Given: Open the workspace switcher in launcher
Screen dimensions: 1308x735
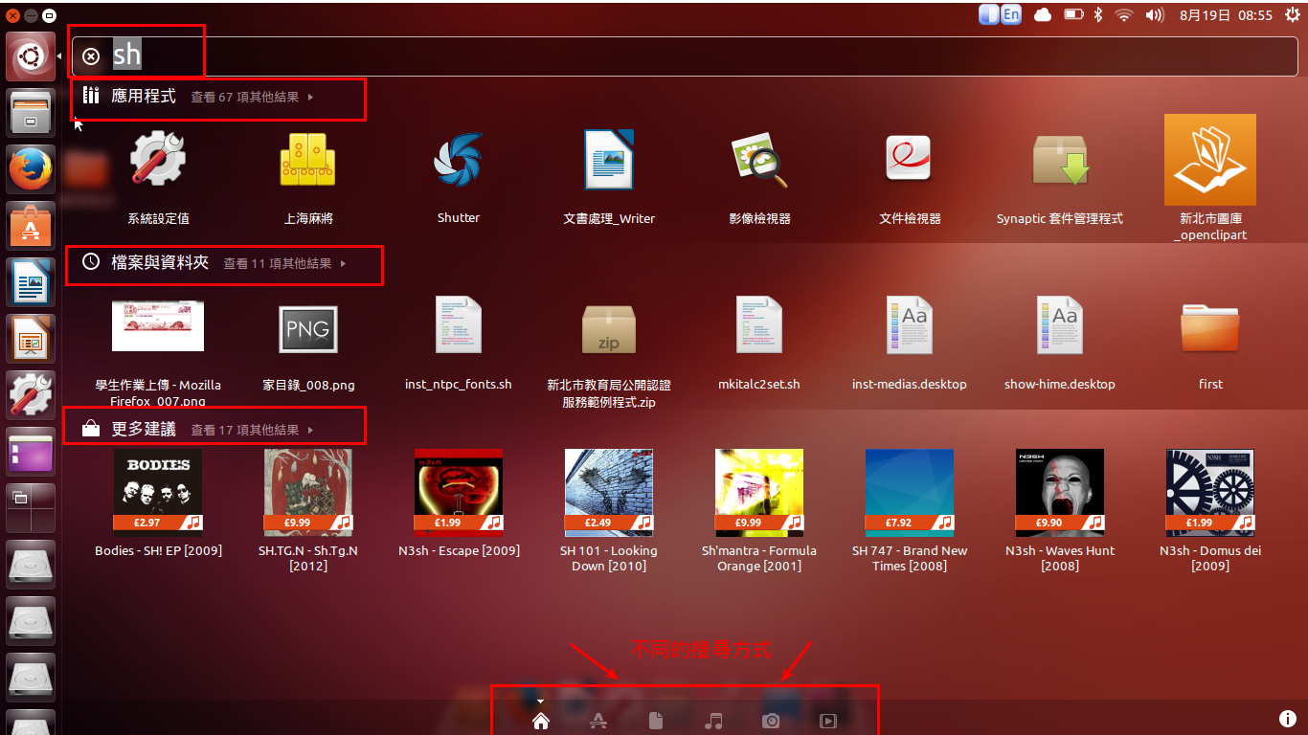Looking at the screenshot, I should [31, 508].
